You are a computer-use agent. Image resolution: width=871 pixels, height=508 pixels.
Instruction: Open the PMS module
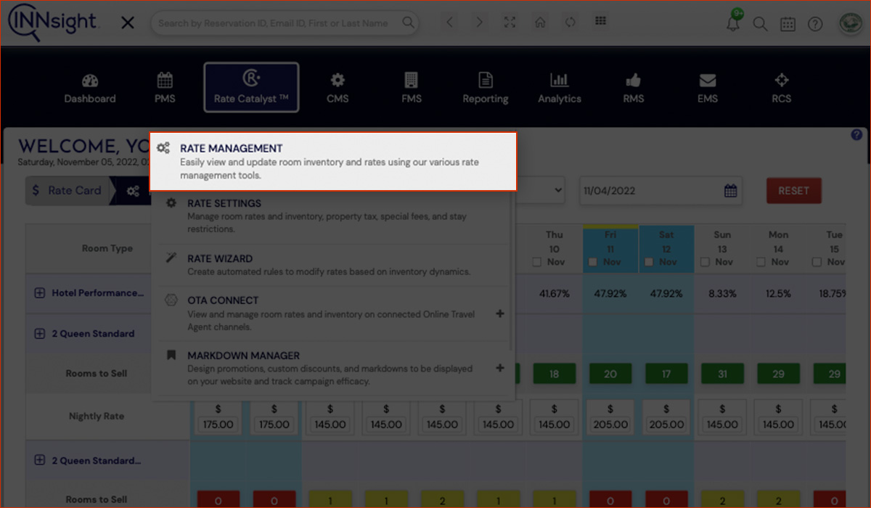coord(165,88)
